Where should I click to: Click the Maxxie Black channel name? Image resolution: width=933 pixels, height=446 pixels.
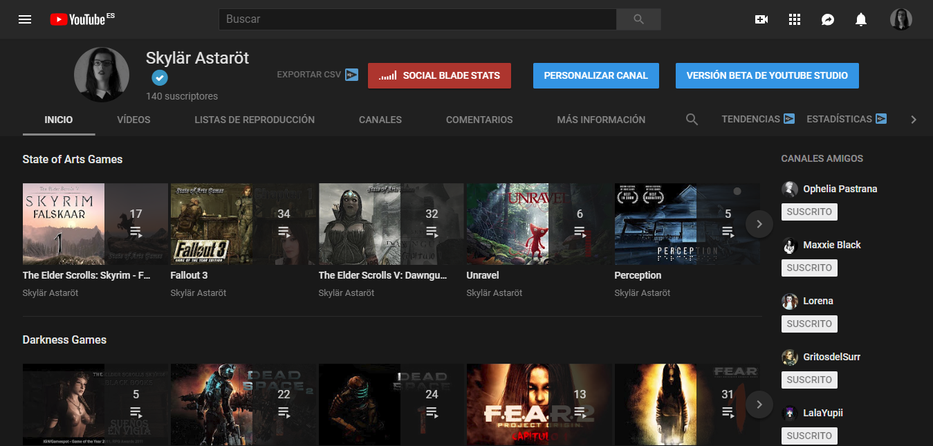tap(832, 245)
